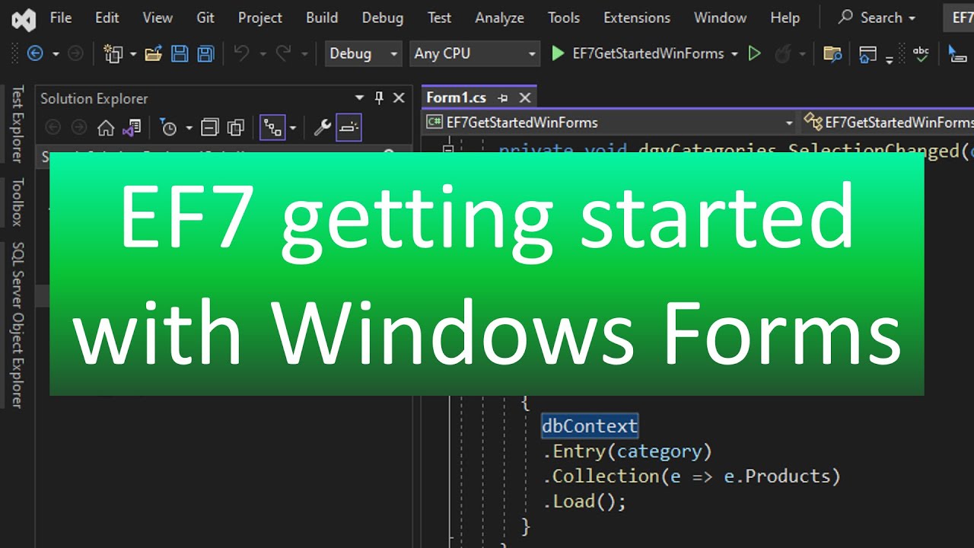
Task: Click the Solution Explorer Home icon
Action: click(106, 127)
